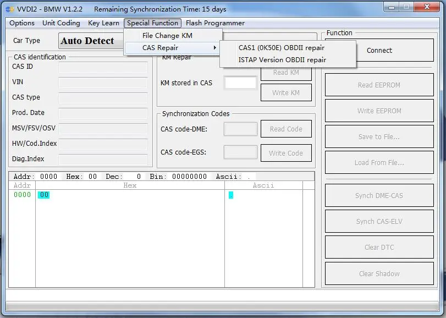
Task: Minimize the VVDI2 window
Action: coord(392,7)
